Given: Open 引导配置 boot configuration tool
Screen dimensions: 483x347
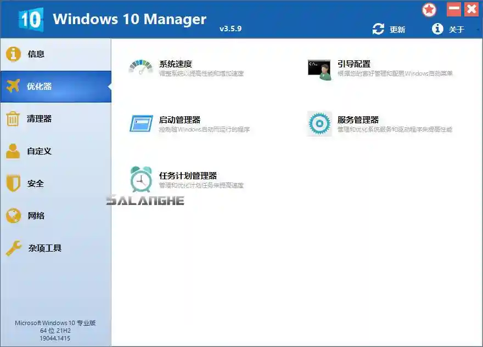Looking at the screenshot, I should click(x=320, y=69).
